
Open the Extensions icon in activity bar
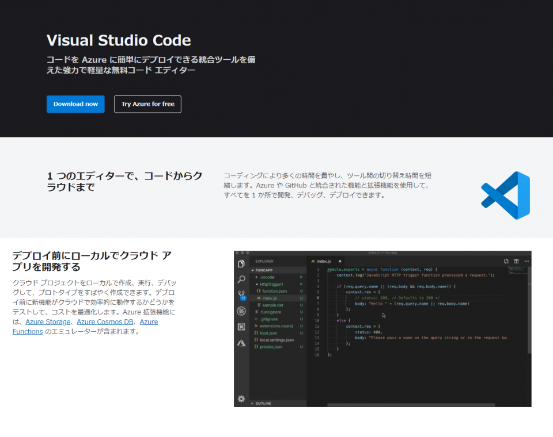click(x=241, y=327)
